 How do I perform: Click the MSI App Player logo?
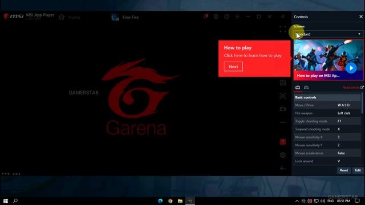(x=14, y=17)
